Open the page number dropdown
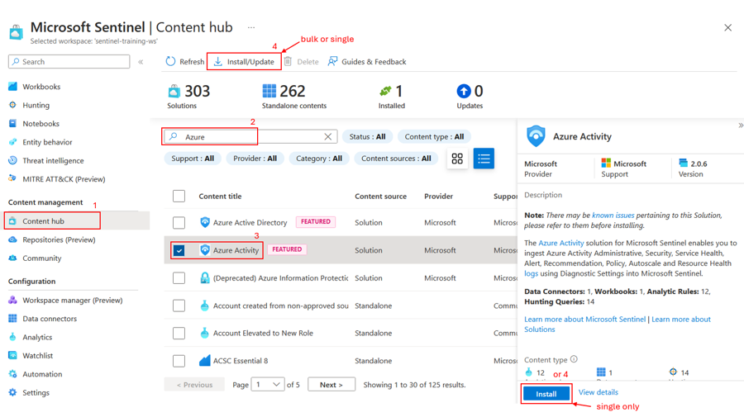Screen dimensions: 744x417 coord(268,385)
